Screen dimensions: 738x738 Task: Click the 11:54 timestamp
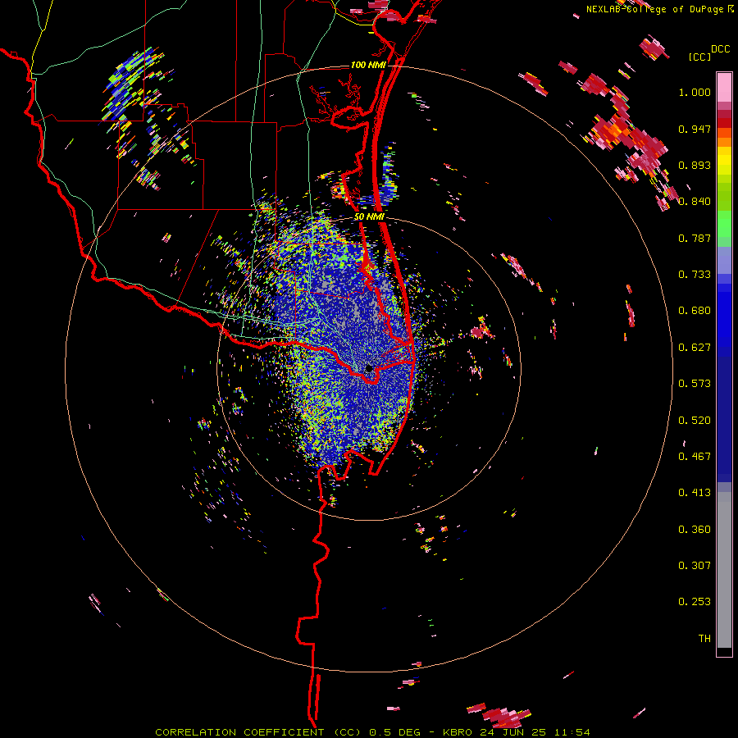(x=572, y=732)
